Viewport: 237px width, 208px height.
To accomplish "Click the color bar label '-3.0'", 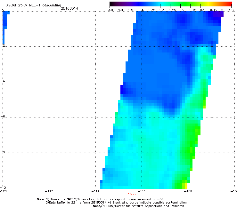I will (109, 10).
